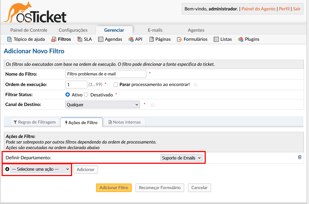Viewport: 309px width, 204px height.
Task: Delete the Definir Departamento action with trash icon
Action: [299, 157]
